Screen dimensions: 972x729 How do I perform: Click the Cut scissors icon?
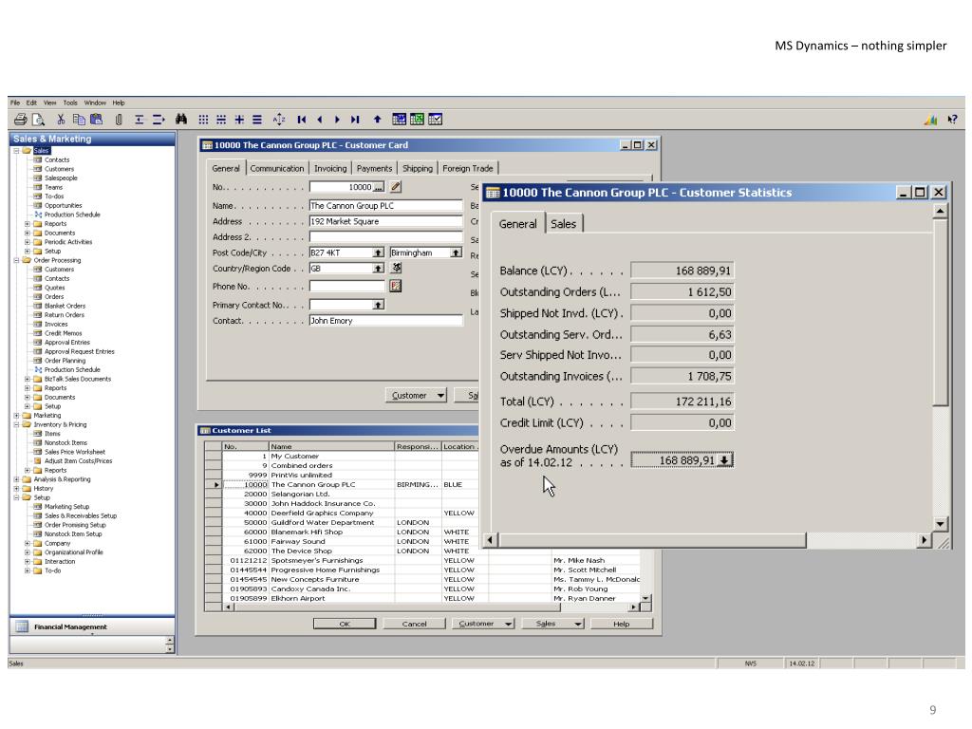61,120
